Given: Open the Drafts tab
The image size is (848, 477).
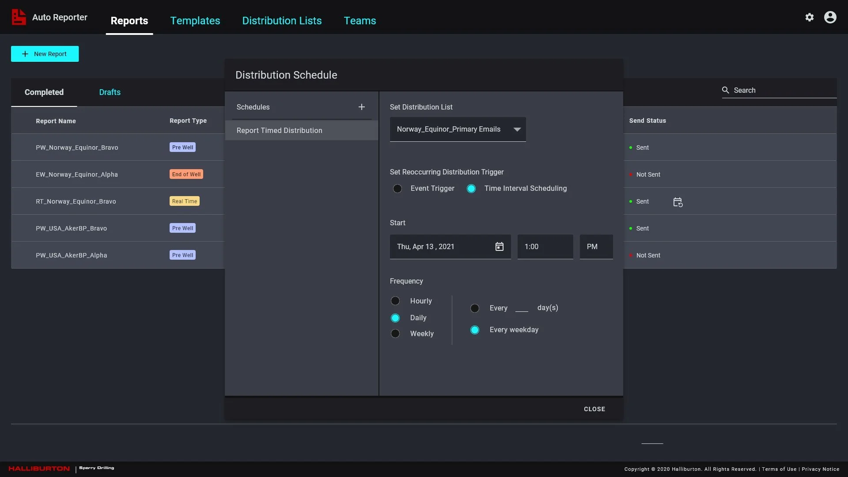Looking at the screenshot, I should pyautogui.click(x=110, y=92).
